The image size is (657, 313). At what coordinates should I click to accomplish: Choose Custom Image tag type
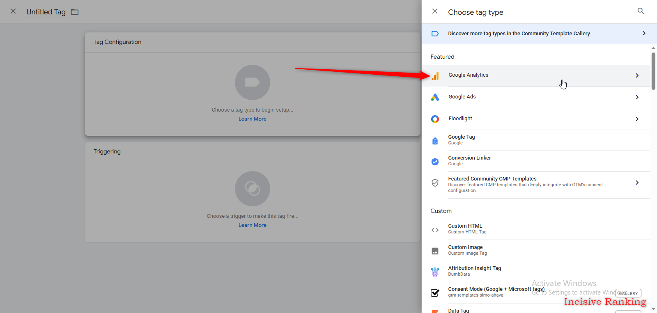(536, 251)
